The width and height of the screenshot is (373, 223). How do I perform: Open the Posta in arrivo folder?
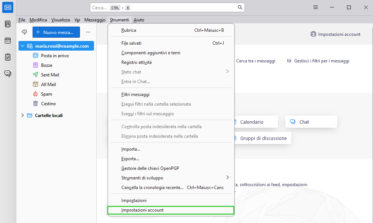55,56
